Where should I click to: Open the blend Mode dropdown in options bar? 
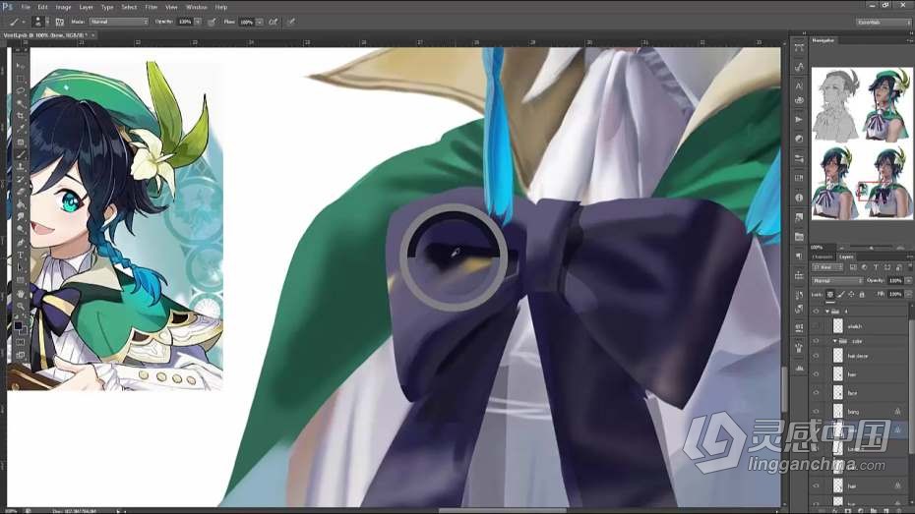point(119,22)
